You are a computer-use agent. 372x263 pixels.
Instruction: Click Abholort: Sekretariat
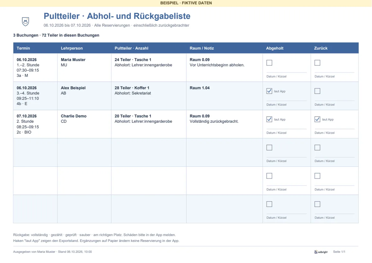coord(133,93)
